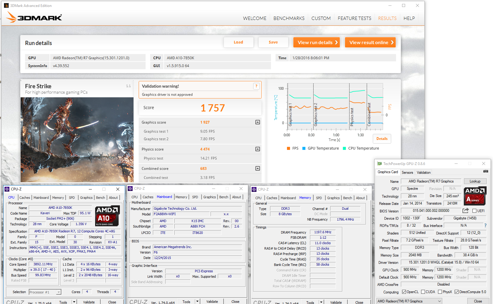The image size is (493, 304).
Task: Click Core Speed value field in CPU-Z
Action: (43, 264)
